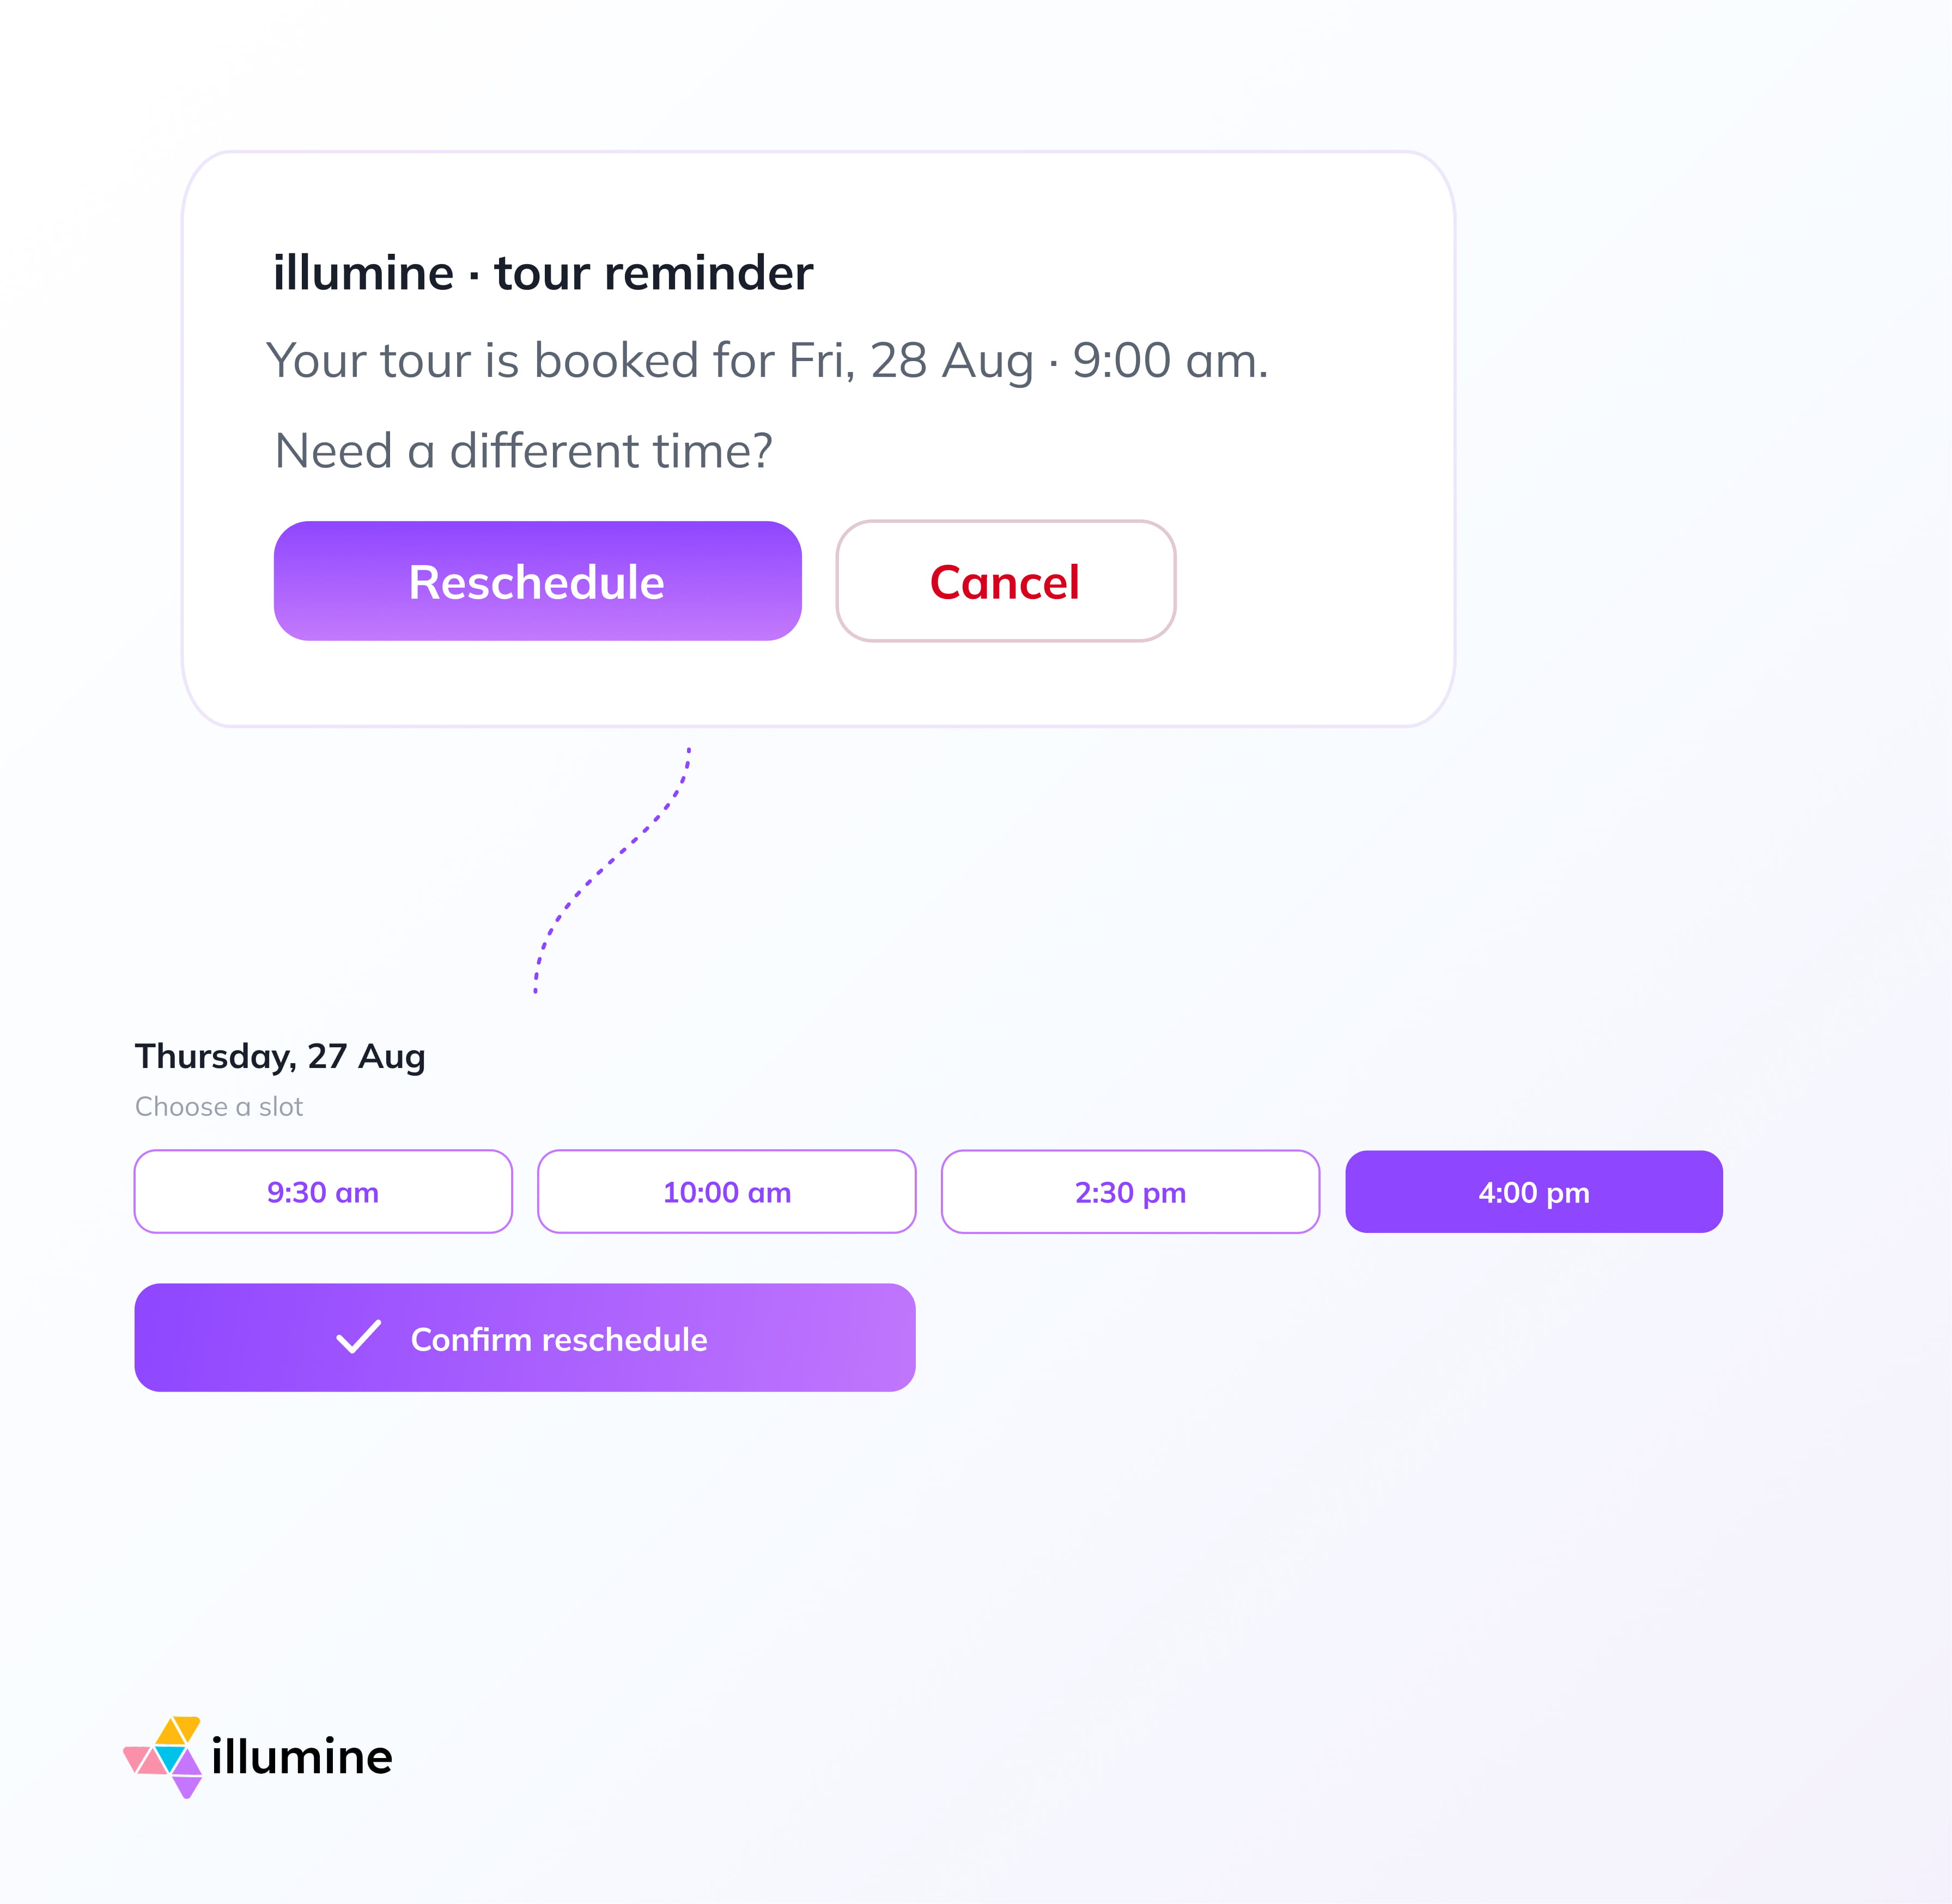Pick the 2:30 pm slot
The image size is (1952, 1904).
click(1130, 1192)
